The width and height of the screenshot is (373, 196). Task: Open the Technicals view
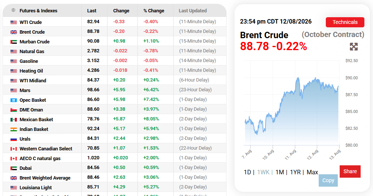345,22
